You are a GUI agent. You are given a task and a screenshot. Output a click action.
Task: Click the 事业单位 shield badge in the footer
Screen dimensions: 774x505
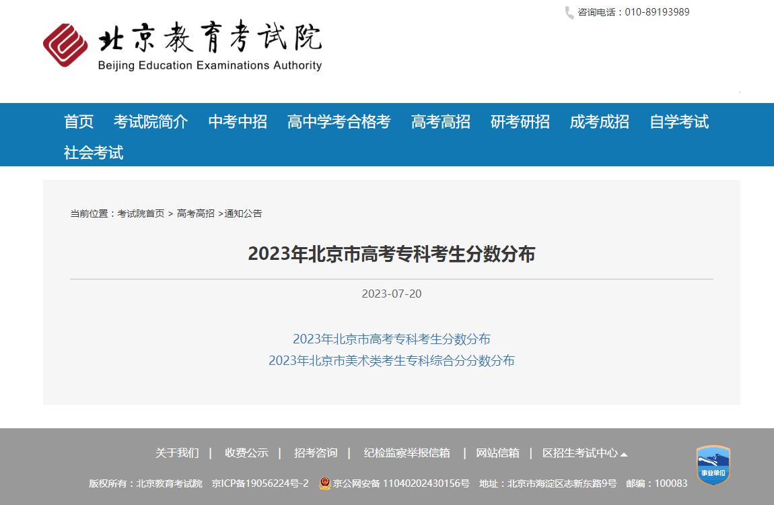tap(713, 465)
